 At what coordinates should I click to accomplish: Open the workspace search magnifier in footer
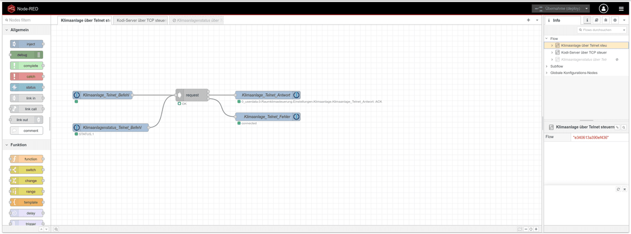tap(56, 229)
